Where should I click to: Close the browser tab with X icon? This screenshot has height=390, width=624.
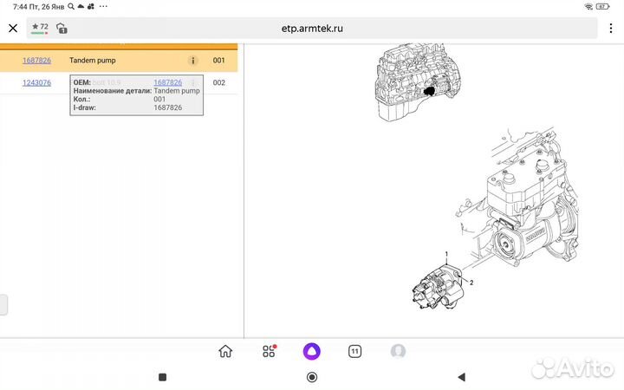click(x=13, y=29)
